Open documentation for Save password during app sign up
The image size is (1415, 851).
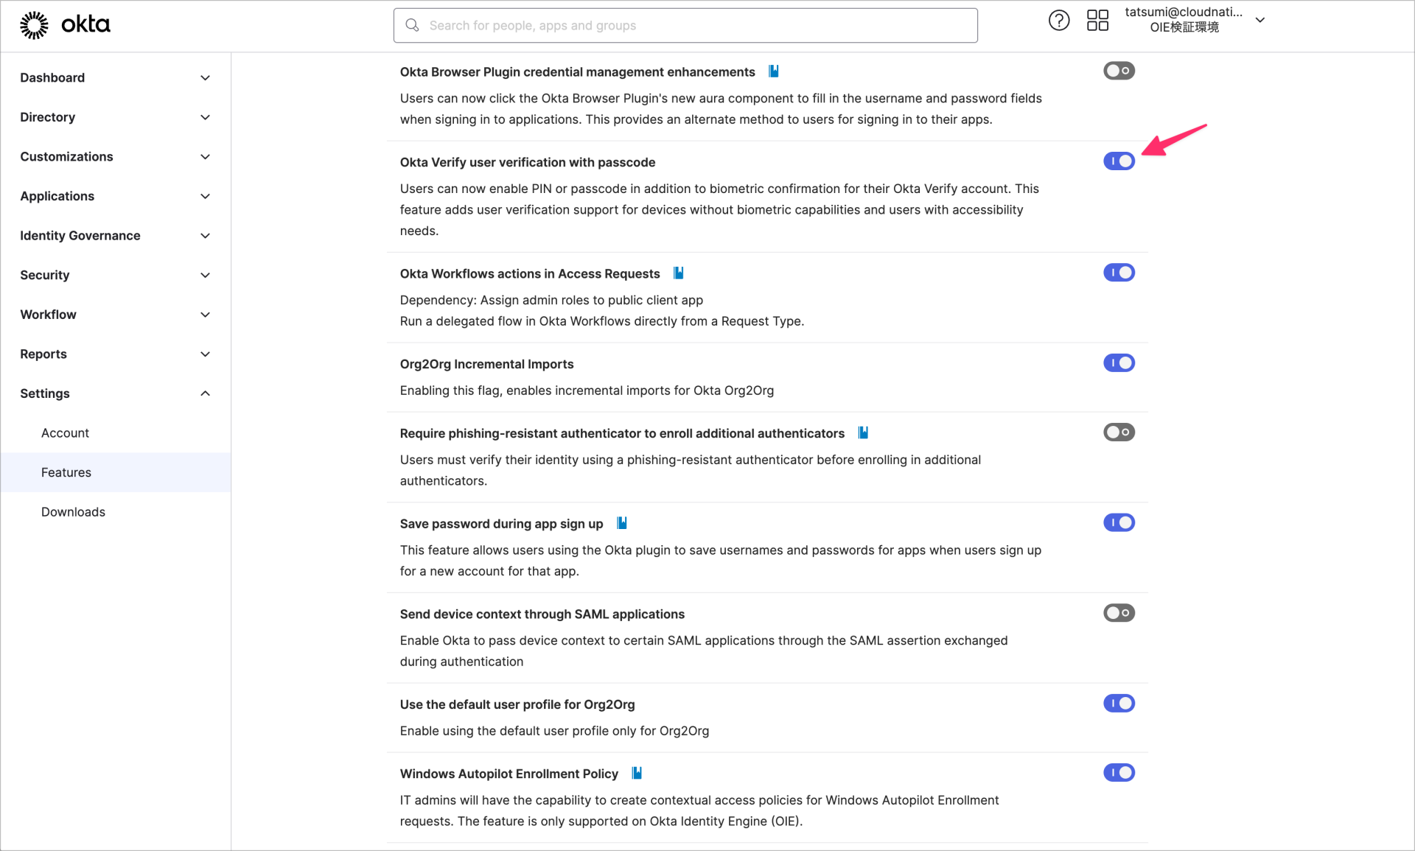coord(621,522)
